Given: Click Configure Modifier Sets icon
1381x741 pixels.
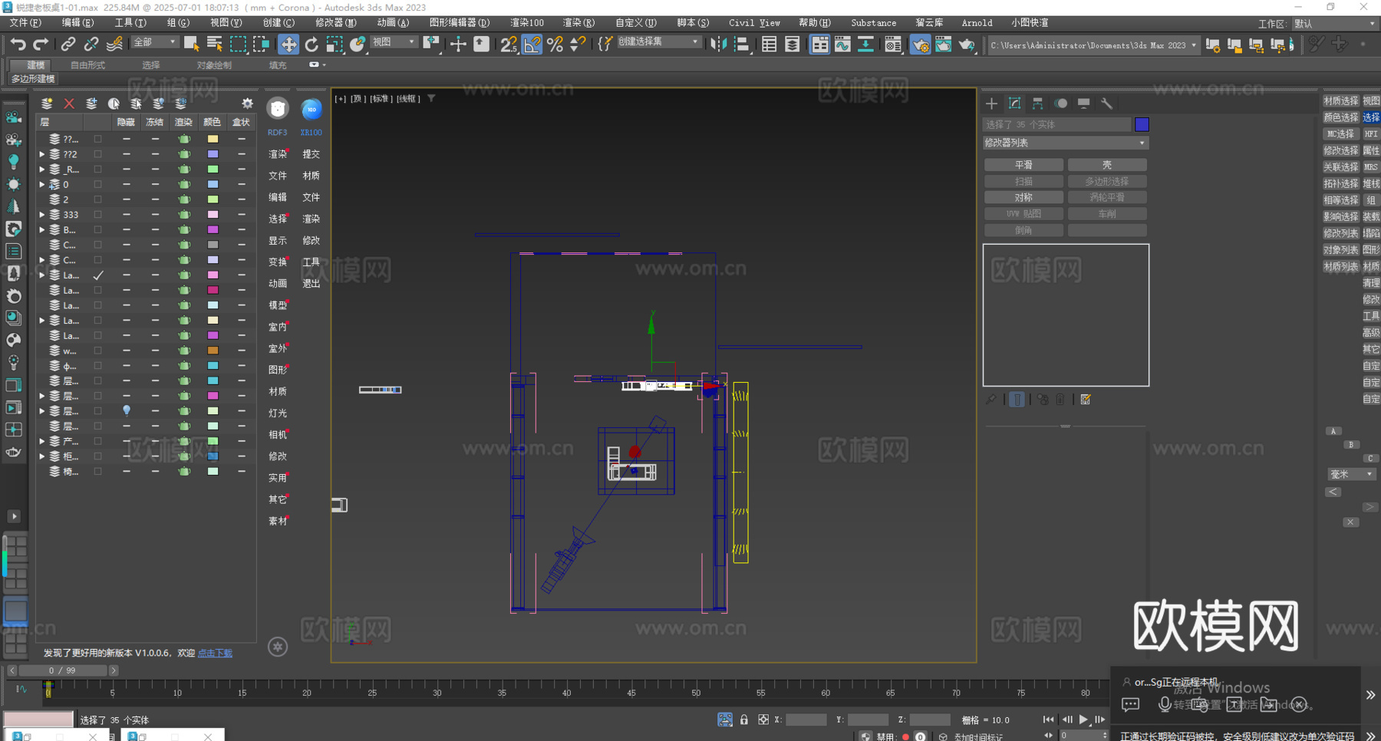Looking at the screenshot, I should [1086, 400].
